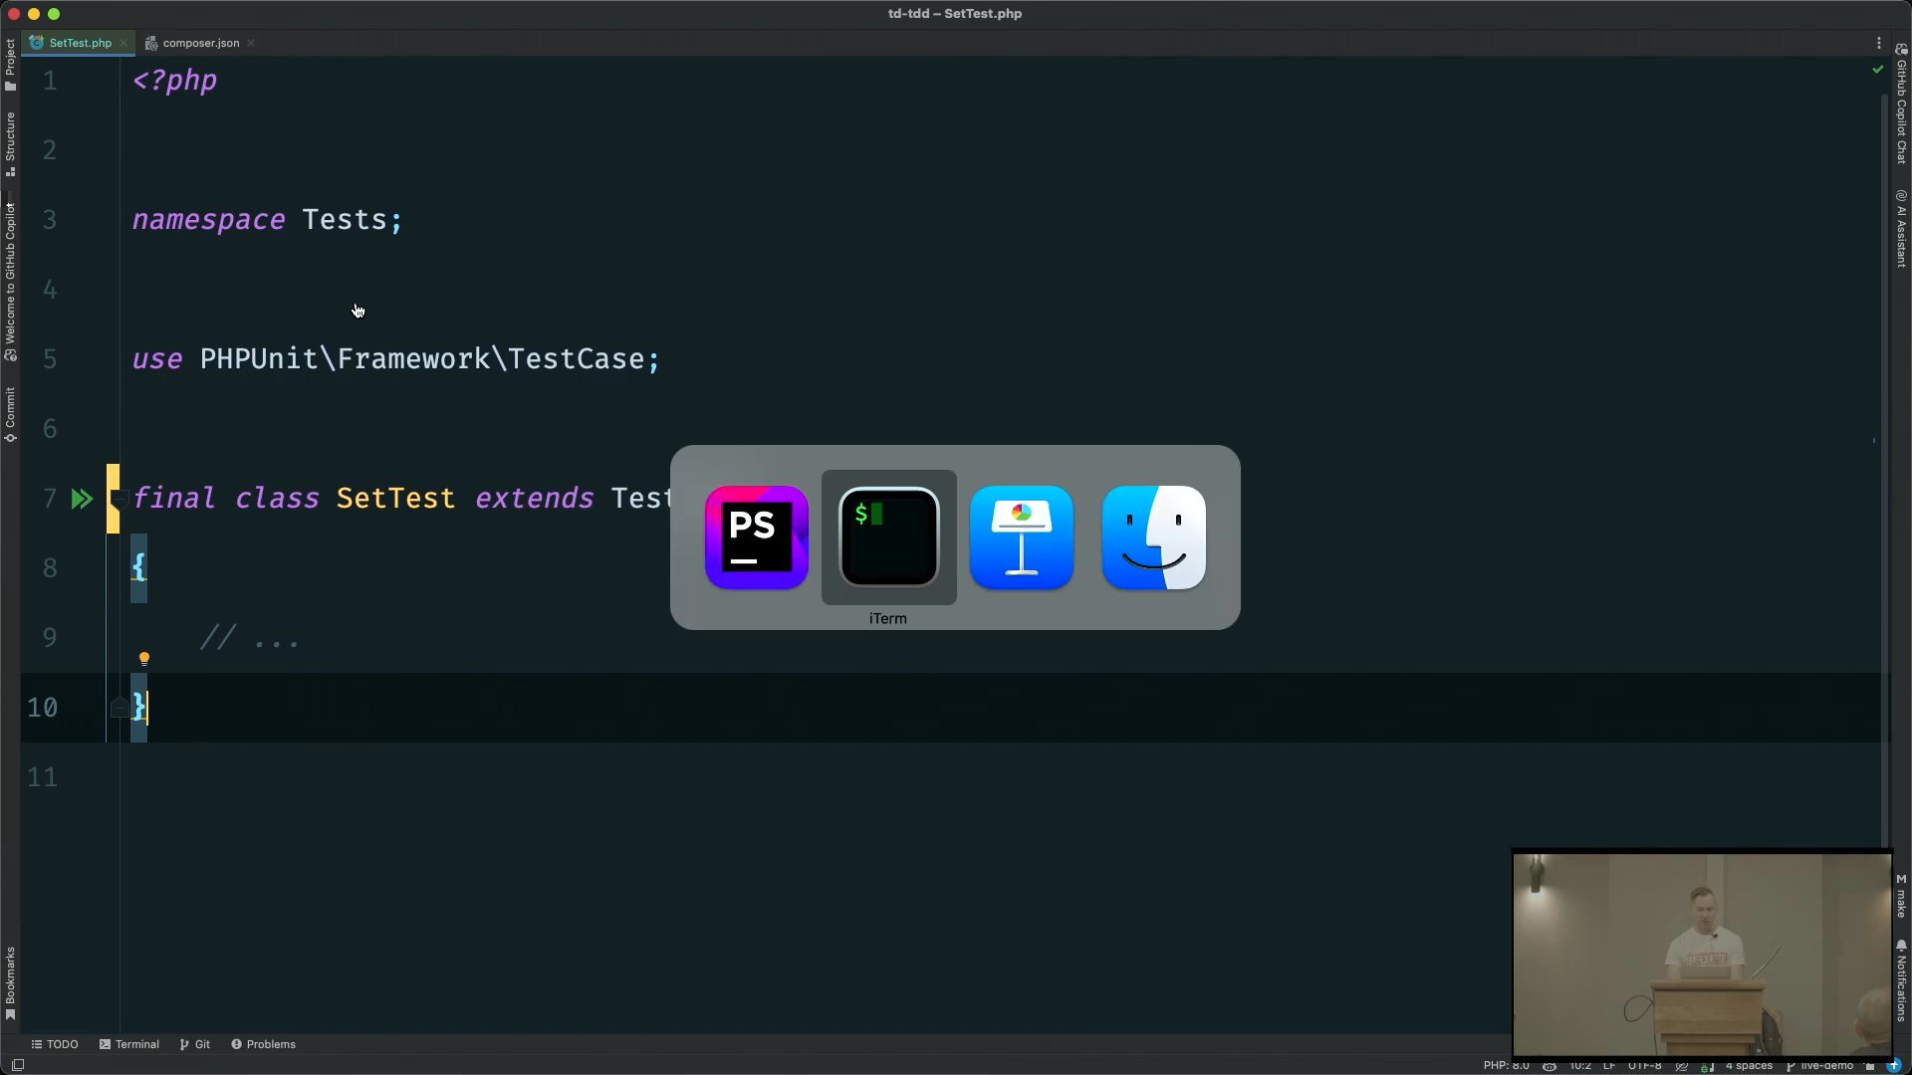Open the editor tabs more-options menu
Image resolution: width=1912 pixels, height=1075 pixels.
pyautogui.click(x=1878, y=43)
